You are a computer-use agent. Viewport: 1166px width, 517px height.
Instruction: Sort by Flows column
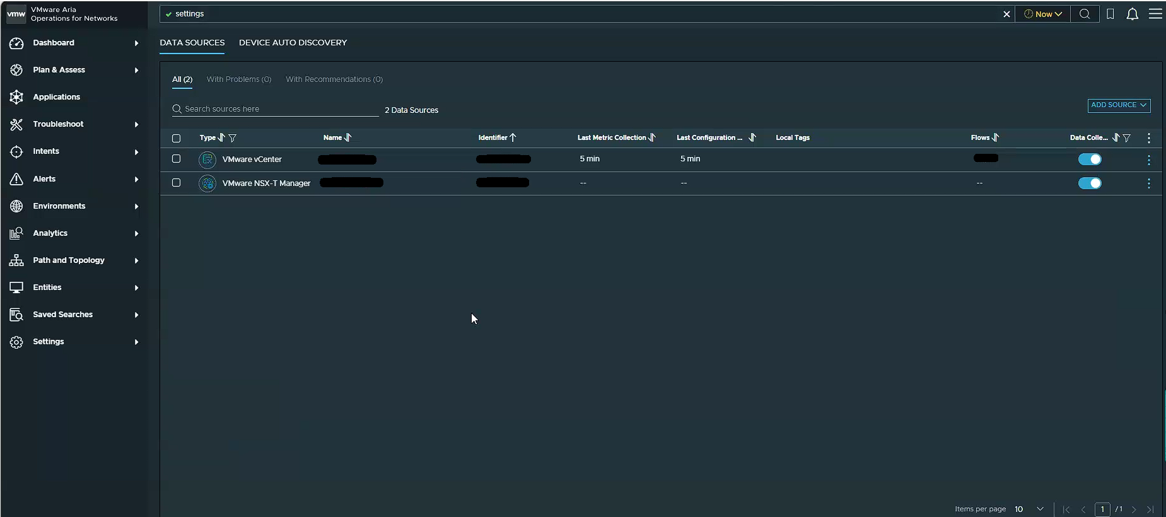996,137
